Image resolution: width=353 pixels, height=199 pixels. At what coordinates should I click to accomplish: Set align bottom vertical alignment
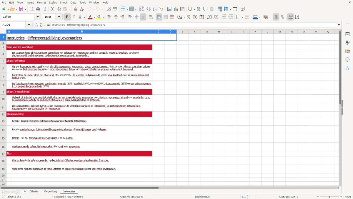(x=143, y=17)
